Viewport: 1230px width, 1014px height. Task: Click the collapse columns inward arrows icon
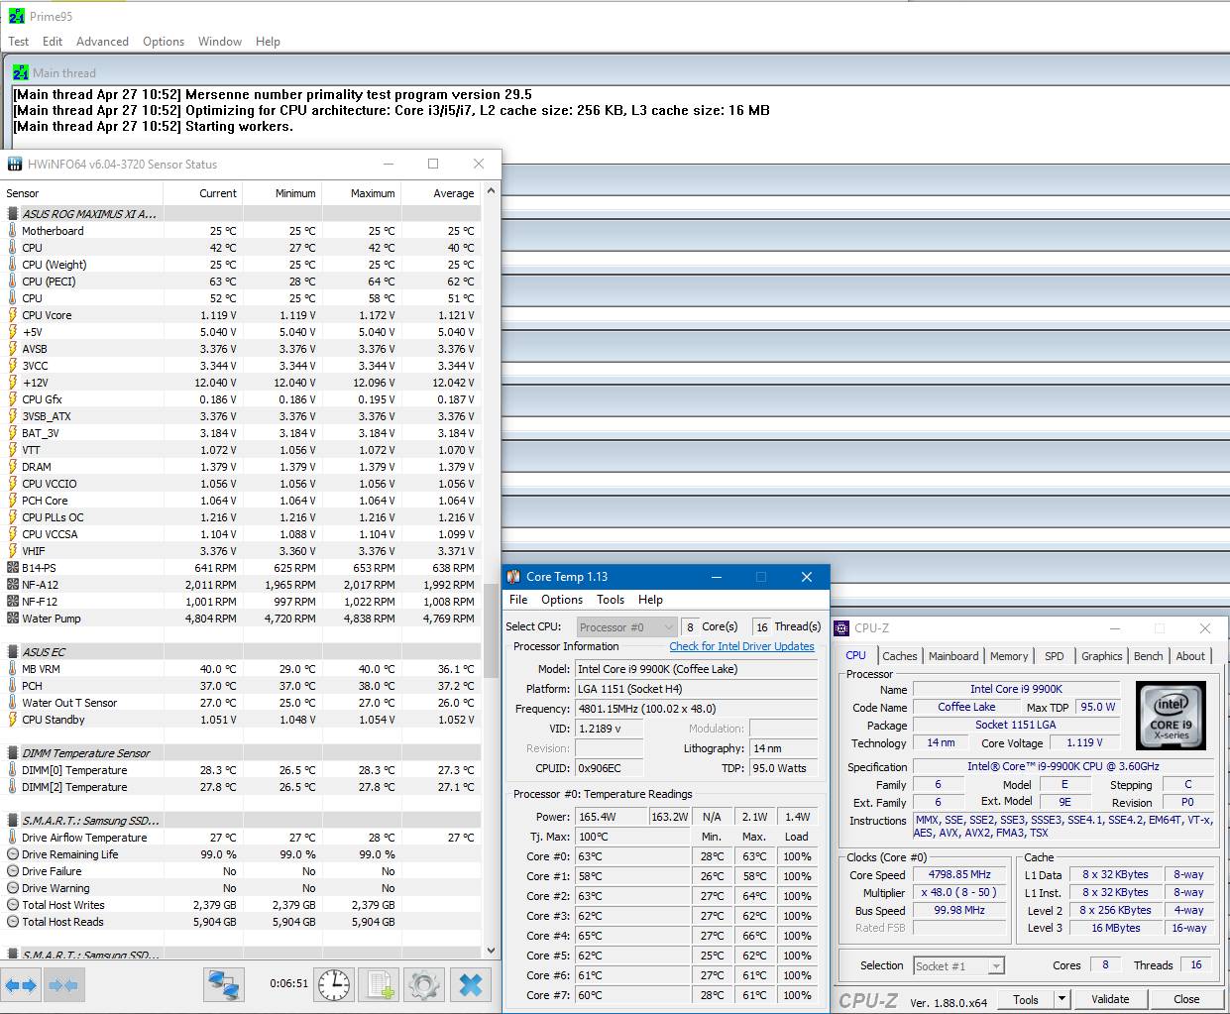coord(63,985)
